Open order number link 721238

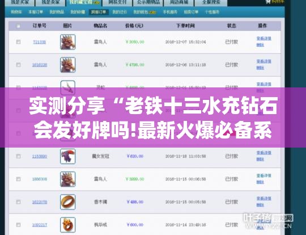[40, 42]
